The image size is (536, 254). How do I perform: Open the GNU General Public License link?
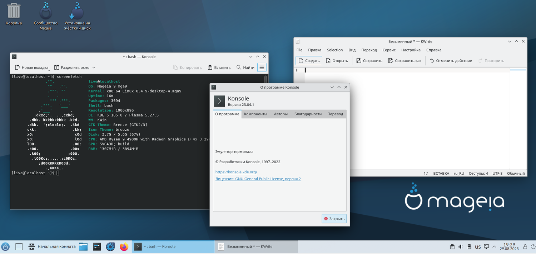(258, 179)
